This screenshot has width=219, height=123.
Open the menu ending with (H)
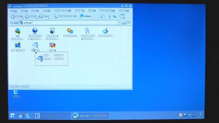point(124,11)
